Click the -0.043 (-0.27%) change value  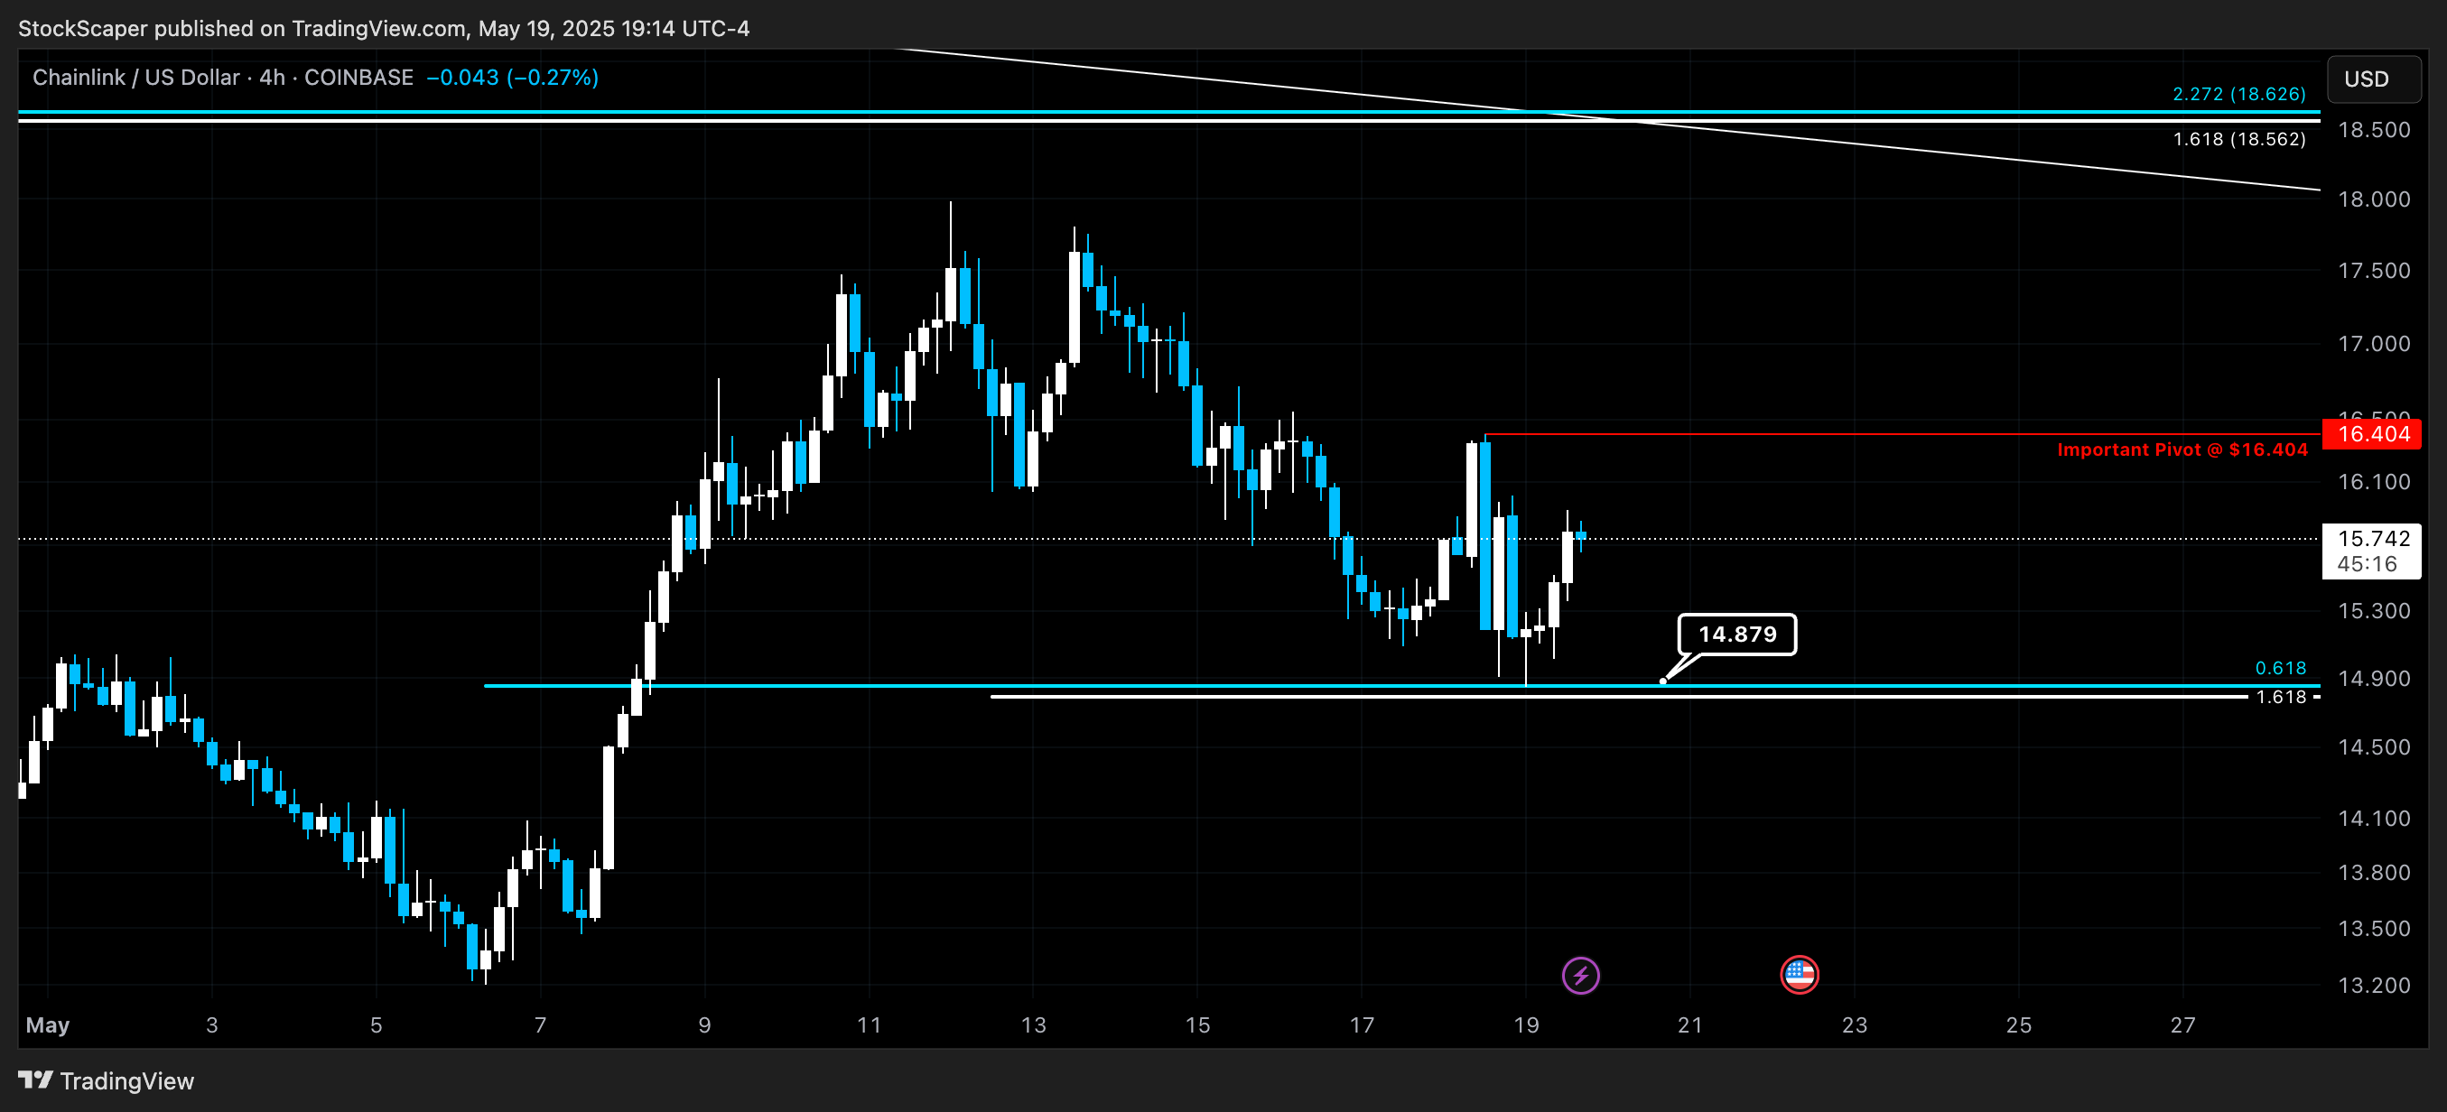(x=513, y=78)
